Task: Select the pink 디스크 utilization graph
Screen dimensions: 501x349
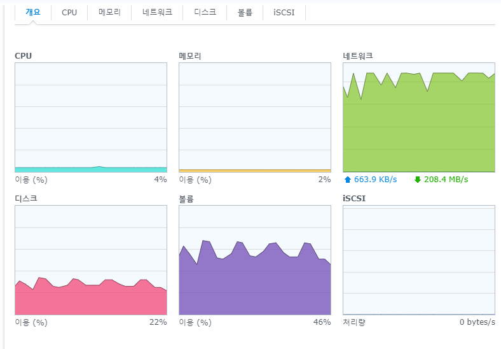Action: coord(90,260)
